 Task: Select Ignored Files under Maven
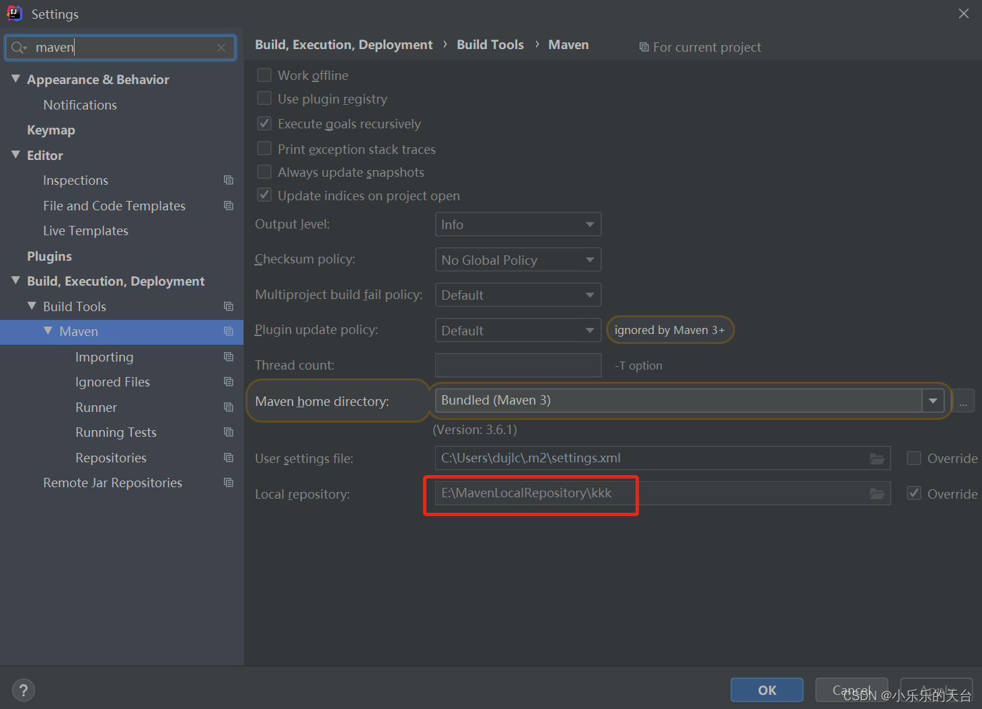click(112, 382)
